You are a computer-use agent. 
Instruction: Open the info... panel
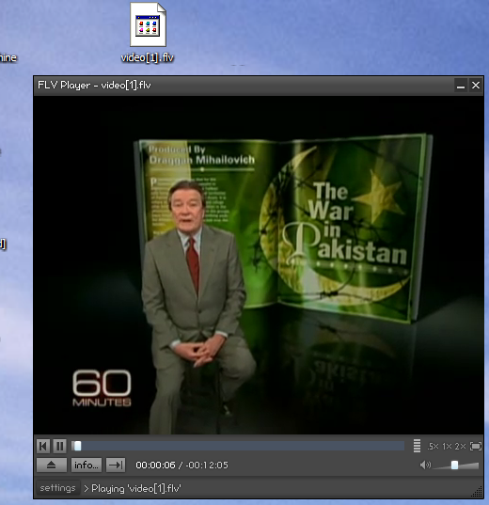(87, 466)
